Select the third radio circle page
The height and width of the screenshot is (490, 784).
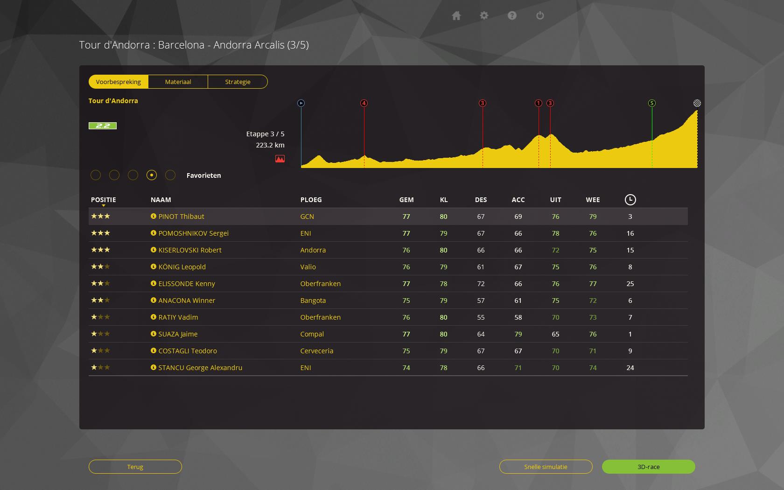(133, 175)
